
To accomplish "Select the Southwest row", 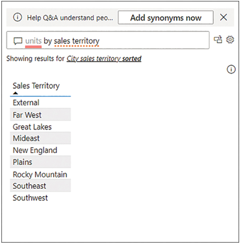I will click(x=40, y=198).
